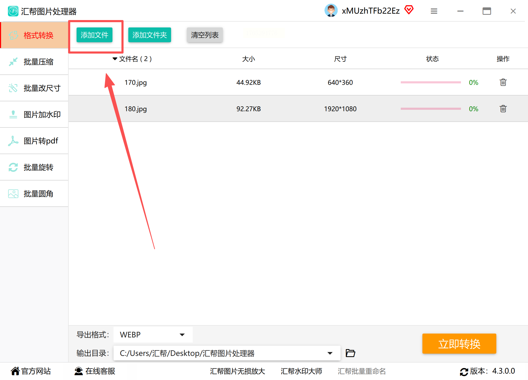This screenshot has width=528, height=380.
Task: Click the red VIP diamond icon
Action: point(409,10)
